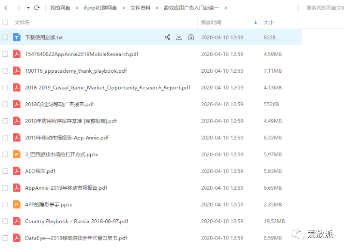Open file APP的隐形杀手.pptx

pos(49,204)
